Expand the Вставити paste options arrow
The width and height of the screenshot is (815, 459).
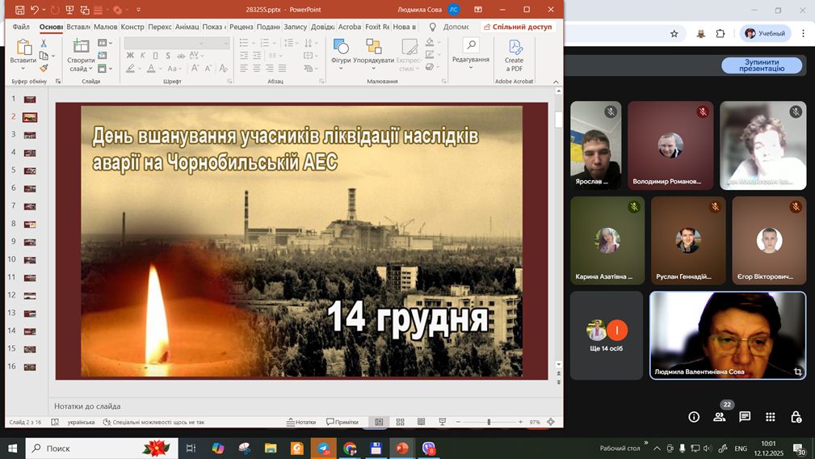click(x=23, y=68)
